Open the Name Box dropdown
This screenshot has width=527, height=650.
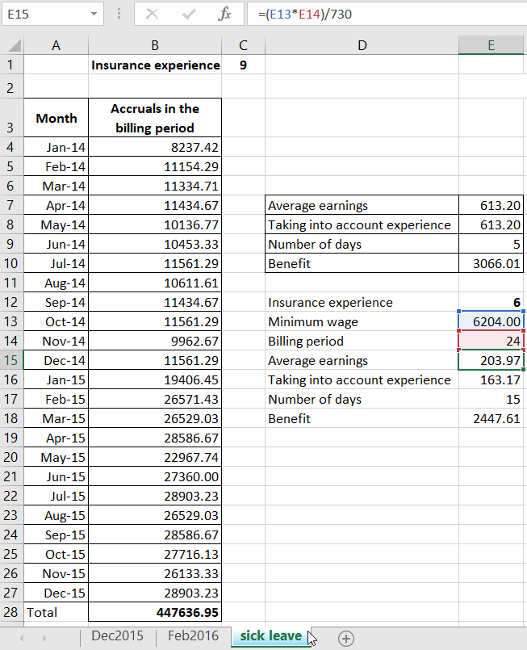click(x=93, y=14)
